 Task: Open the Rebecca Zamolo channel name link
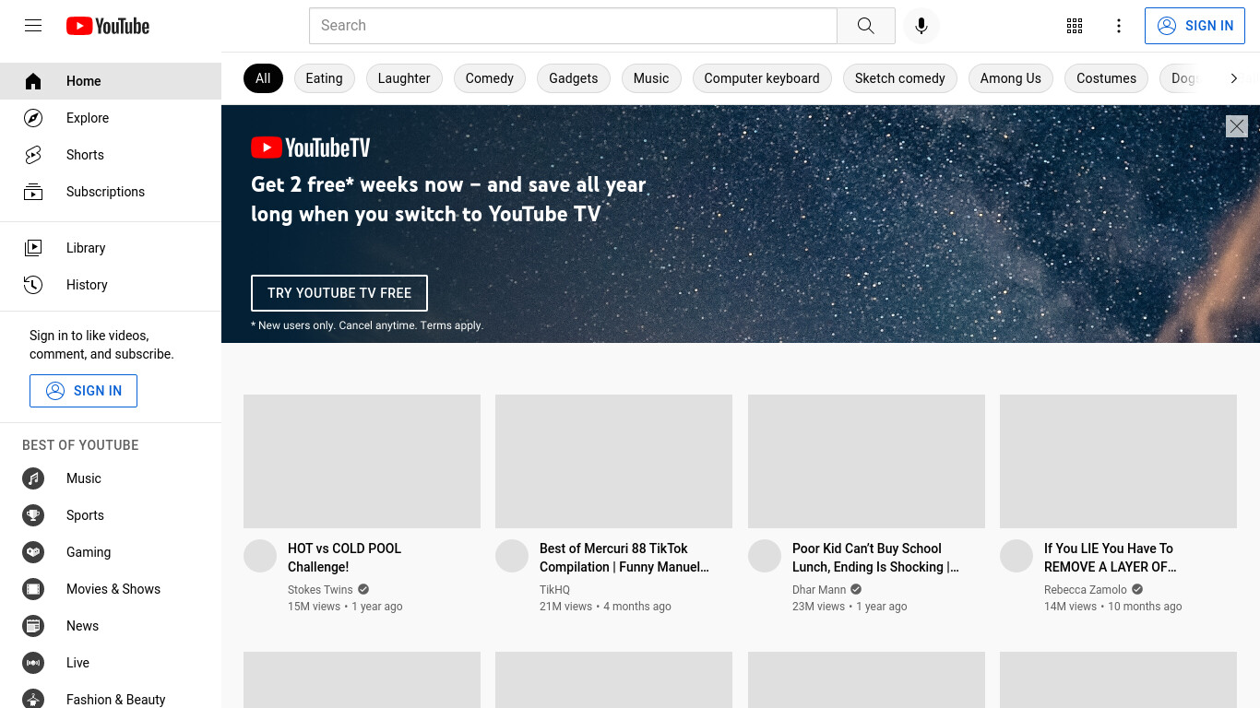(1086, 590)
